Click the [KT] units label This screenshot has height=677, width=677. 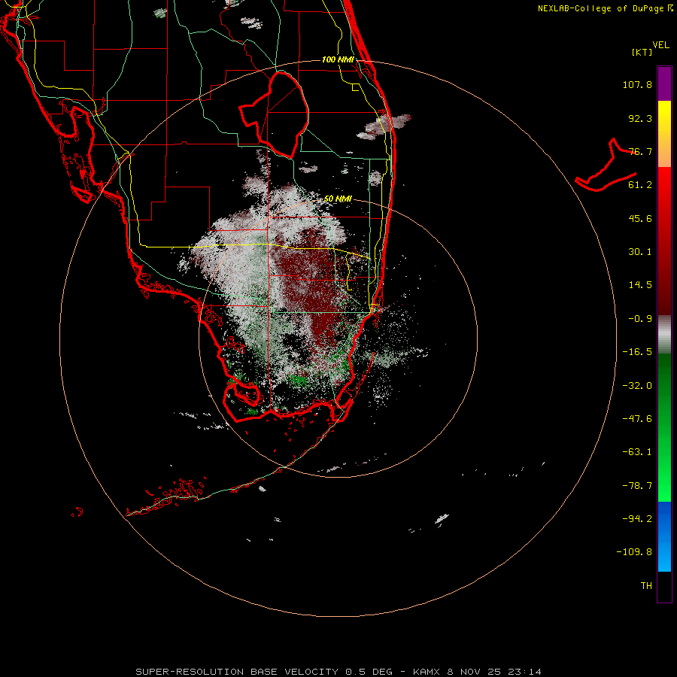[642, 52]
